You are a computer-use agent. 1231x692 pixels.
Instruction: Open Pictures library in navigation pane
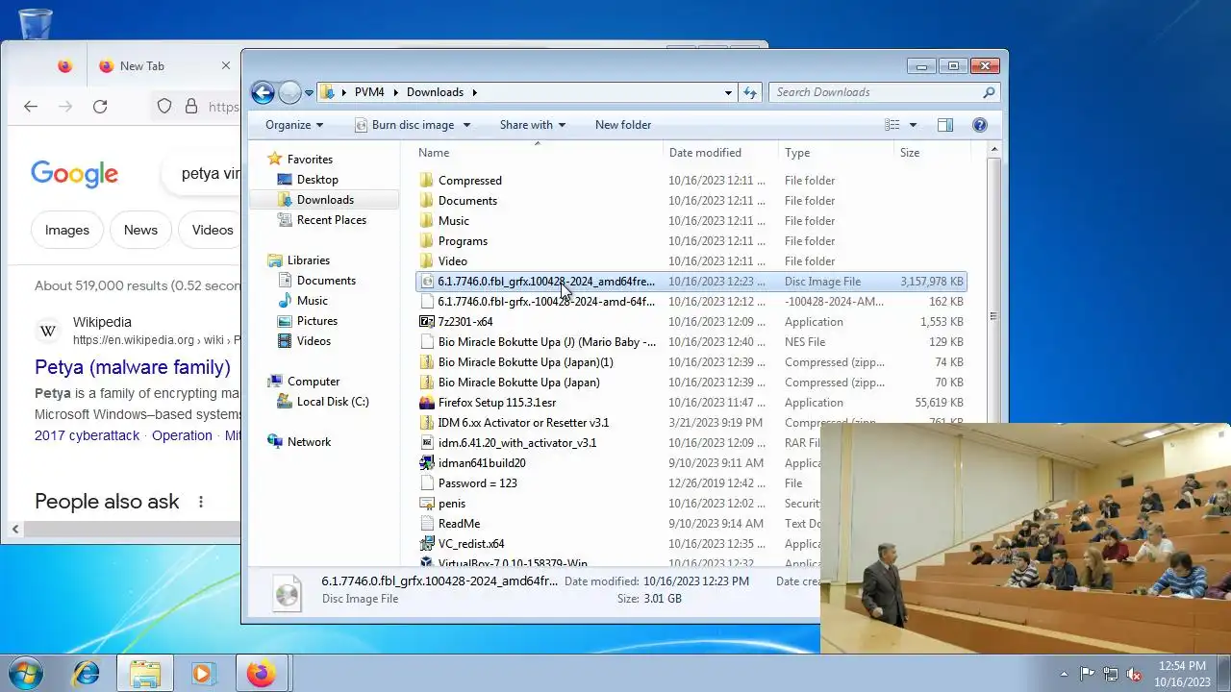(317, 321)
